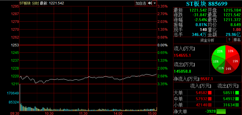Image resolution: width=242 pixels, height=115 pixels.
Task: Click the 11:30 time axis marker
Action: point(83,113)
